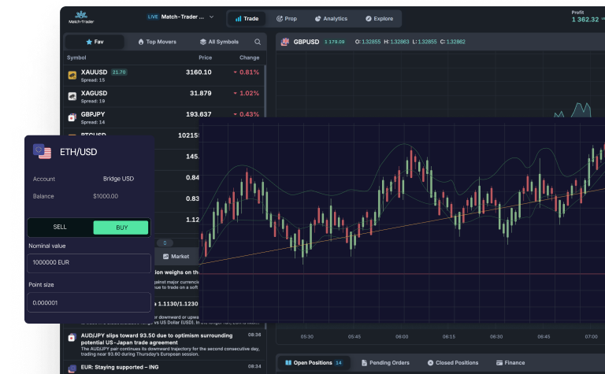
Task: Click the symbol search magnifier icon
Action: pyautogui.click(x=257, y=42)
